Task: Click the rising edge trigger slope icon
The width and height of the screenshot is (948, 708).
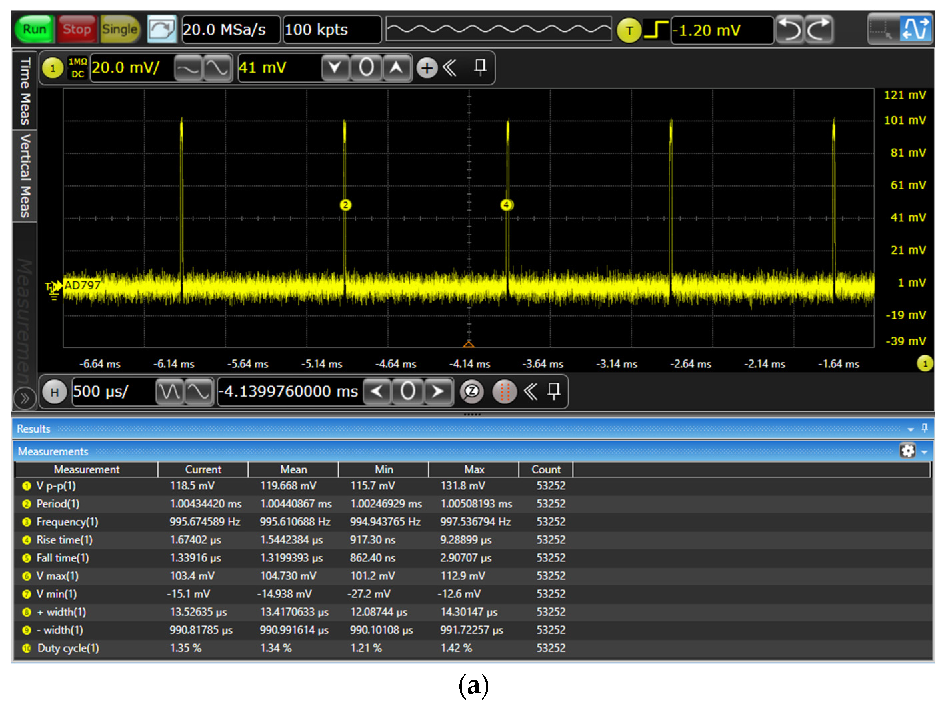Action: [656, 30]
